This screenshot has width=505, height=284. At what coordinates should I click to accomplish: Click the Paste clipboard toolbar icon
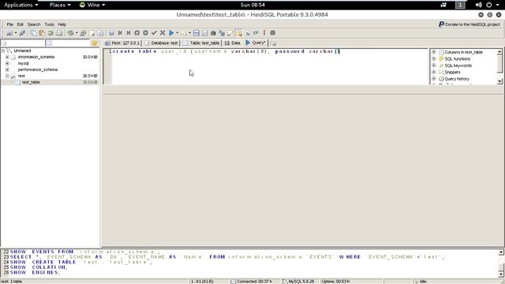[42, 33]
